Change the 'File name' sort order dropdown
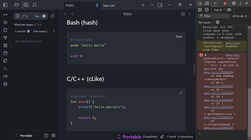The width and height of the screenshot is (251, 140). click(x=44, y=31)
